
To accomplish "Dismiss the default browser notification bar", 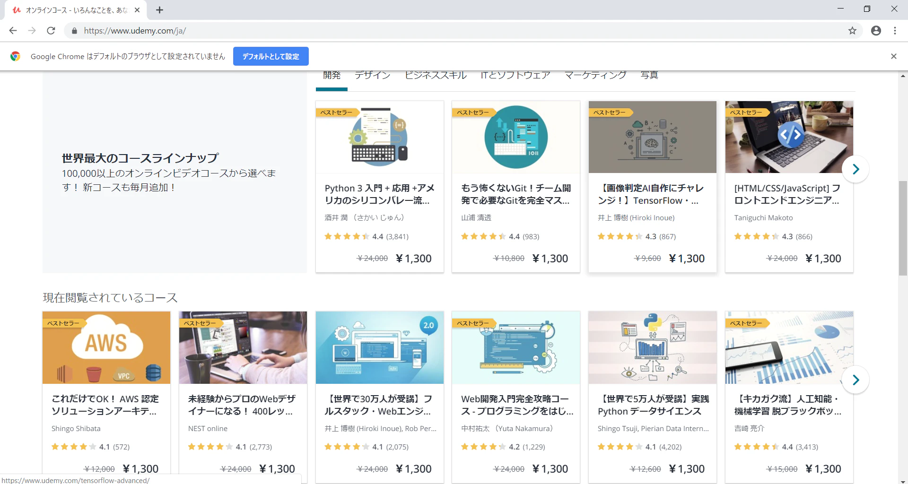I will click(894, 56).
